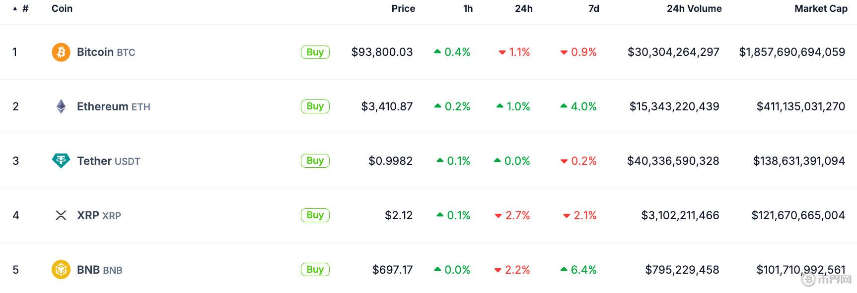This screenshot has height=293, width=857.
Task: Click the Bitcoin coin logo icon
Action: click(x=61, y=52)
